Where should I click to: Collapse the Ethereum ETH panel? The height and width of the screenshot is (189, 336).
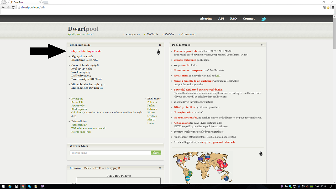pos(160,45)
